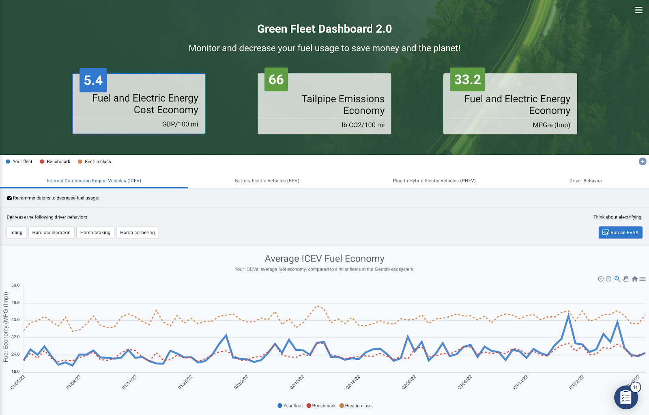This screenshot has height=415, width=649.
Task: Reset chart axes with the home icon
Action: pyautogui.click(x=635, y=279)
